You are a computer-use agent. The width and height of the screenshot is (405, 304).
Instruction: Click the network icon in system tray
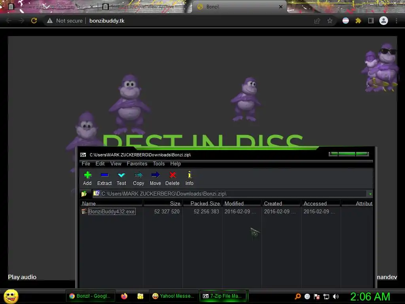(x=326, y=296)
